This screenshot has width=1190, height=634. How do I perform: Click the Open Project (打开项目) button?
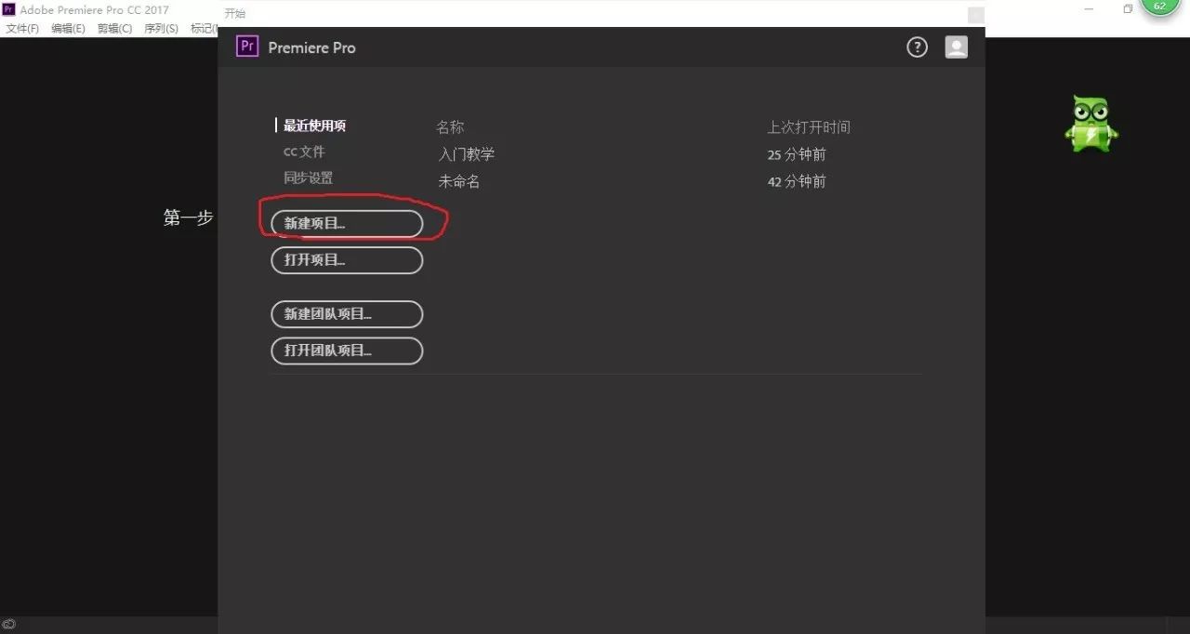tap(347, 260)
